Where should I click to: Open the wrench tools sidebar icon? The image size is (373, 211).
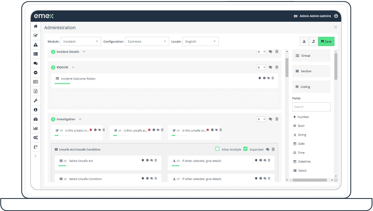click(36, 100)
